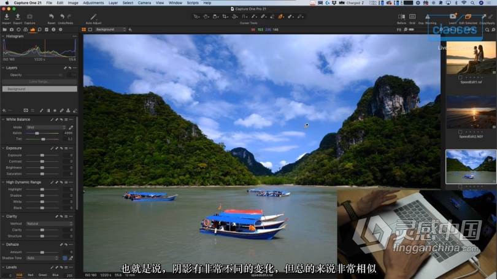497x279 pixels.
Task: Click the Grid overlay icon
Action: [x=412, y=17]
